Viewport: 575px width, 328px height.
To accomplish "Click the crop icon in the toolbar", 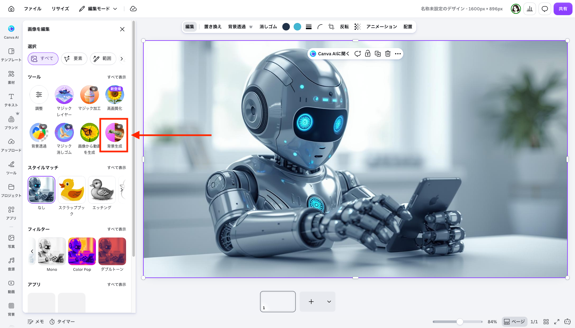I will (x=331, y=27).
